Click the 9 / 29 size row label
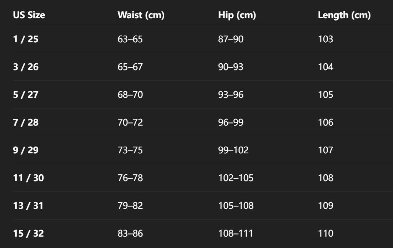This screenshot has height=248, width=393. click(x=26, y=150)
